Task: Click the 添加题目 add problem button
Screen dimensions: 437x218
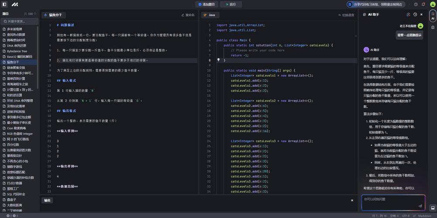Action: (206, 4)
